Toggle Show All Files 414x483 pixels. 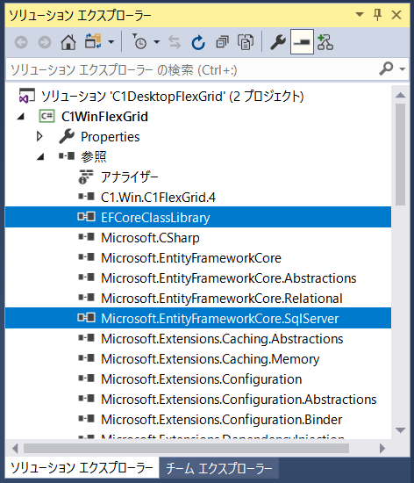pyautogui.click(x=246, y=42)
